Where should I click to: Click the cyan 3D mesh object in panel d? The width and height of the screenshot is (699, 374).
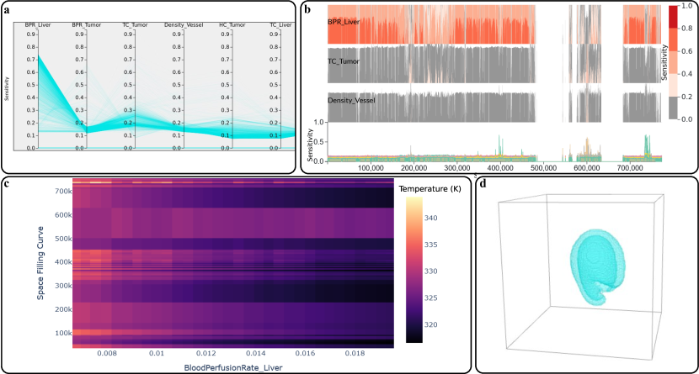click(597, 266)
